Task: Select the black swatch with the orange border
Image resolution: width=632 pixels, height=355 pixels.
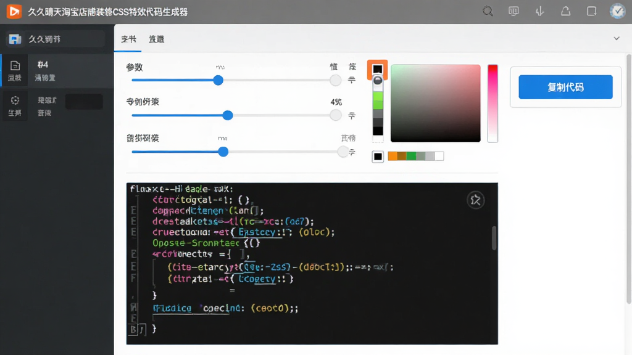Action: [x=377, y=69]
